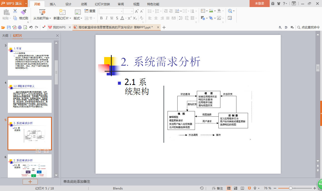The width and height of the screenshot is (322, 191).
Task: Switch to the 动画 ribbon tab
Action: coord(84,4)
